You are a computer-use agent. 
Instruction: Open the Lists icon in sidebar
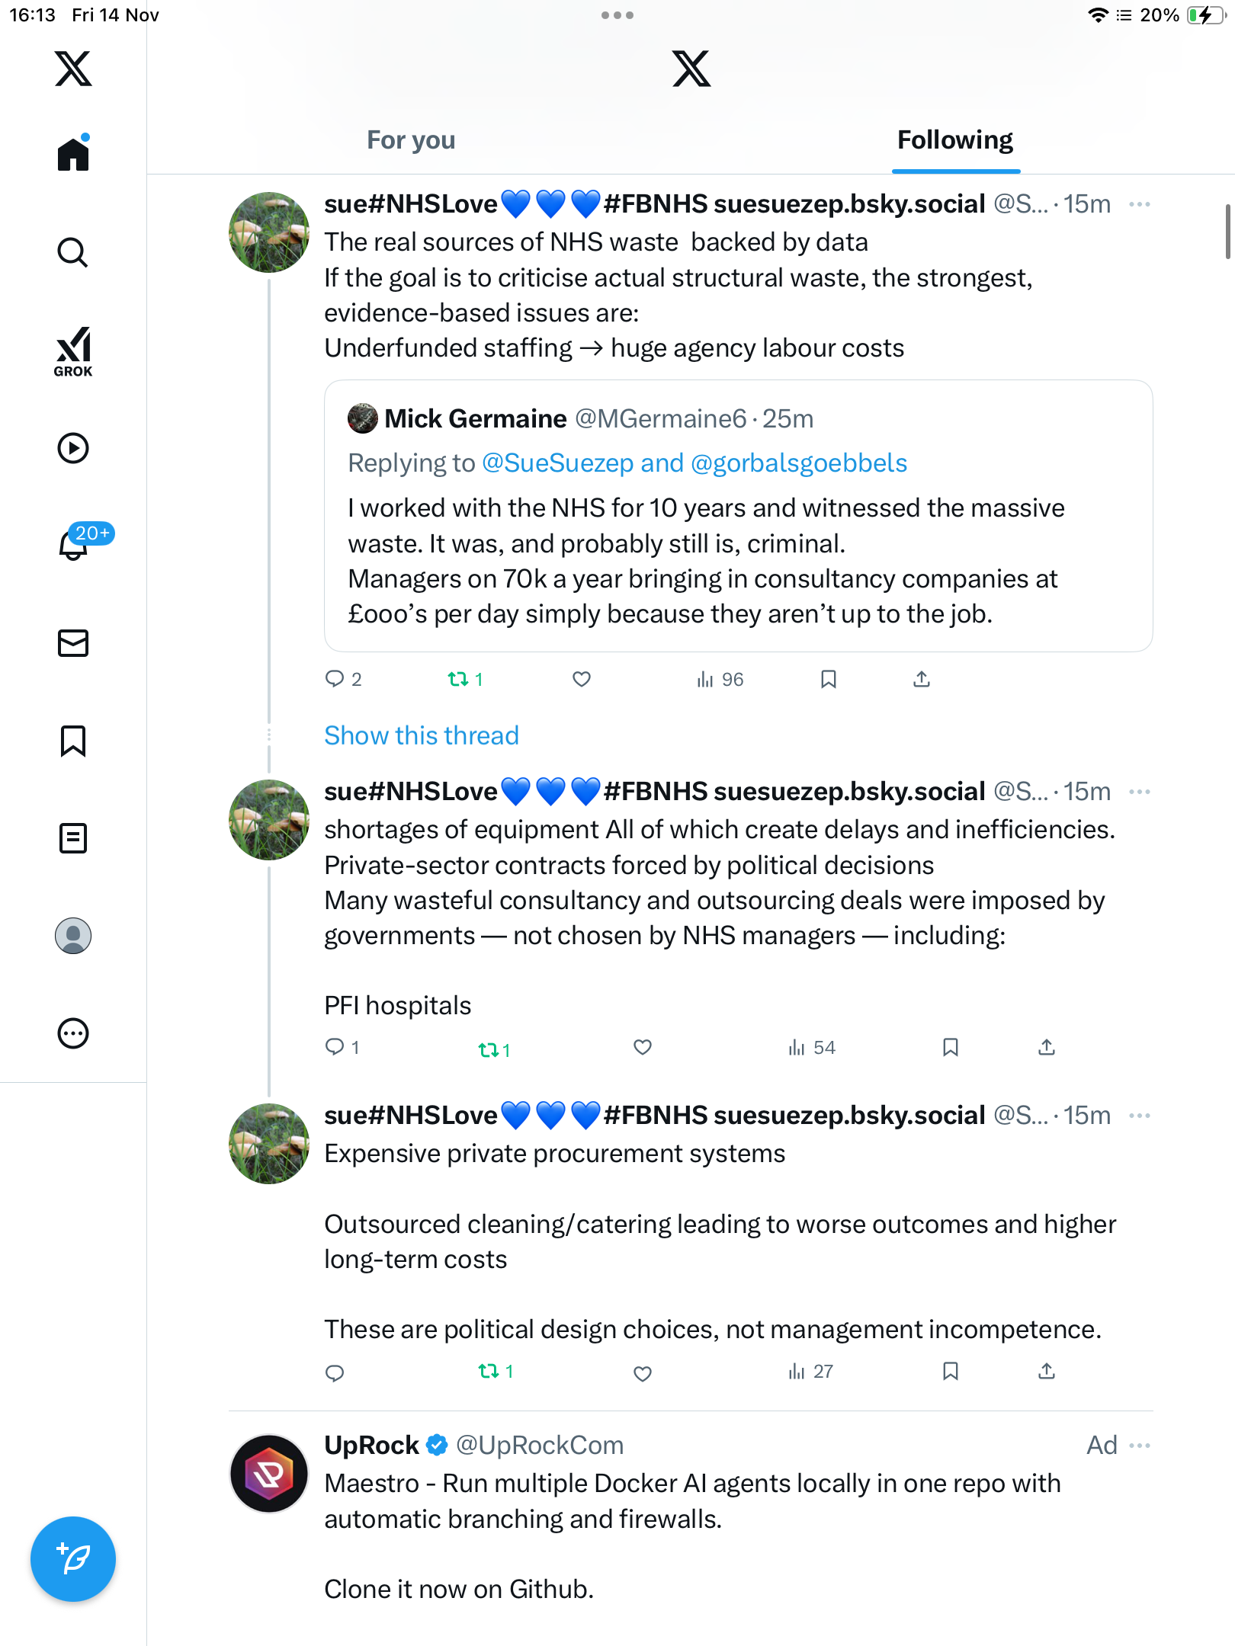click(73, 838)
